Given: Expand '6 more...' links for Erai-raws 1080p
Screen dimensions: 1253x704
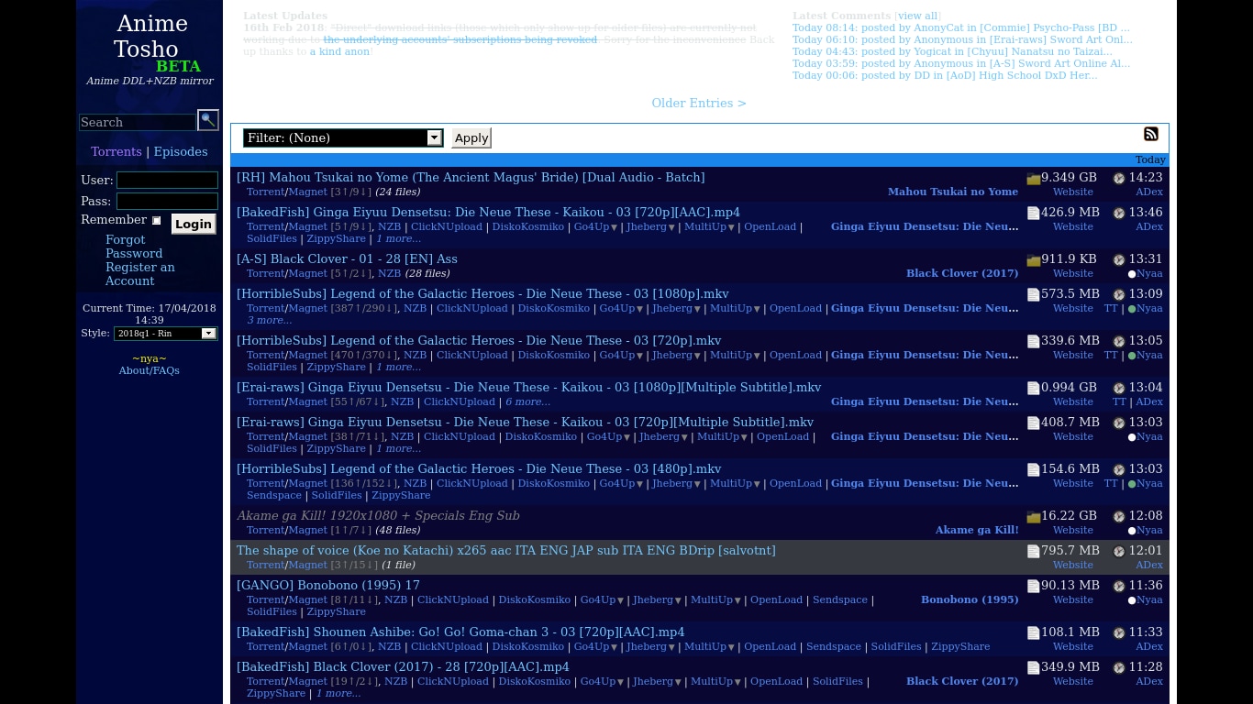Looking at the screenshot, I should tap(527, 402).
